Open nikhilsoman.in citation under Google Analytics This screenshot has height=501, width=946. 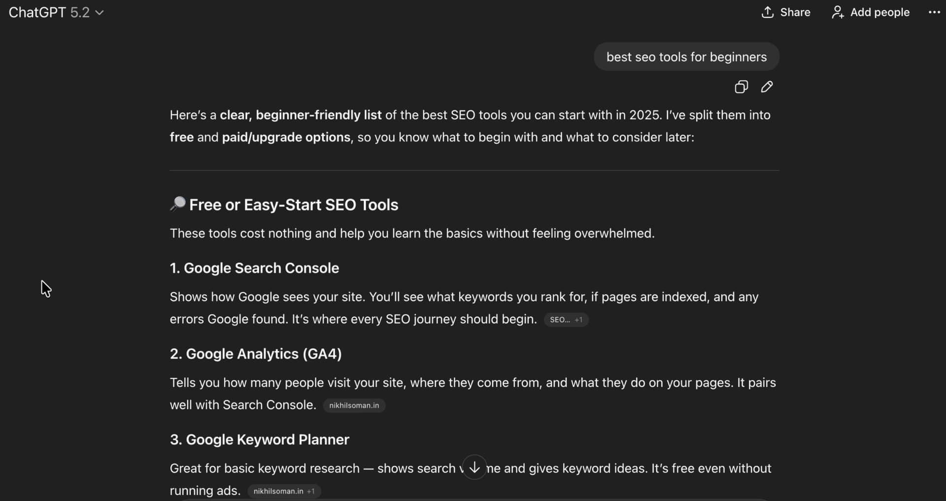354,405
